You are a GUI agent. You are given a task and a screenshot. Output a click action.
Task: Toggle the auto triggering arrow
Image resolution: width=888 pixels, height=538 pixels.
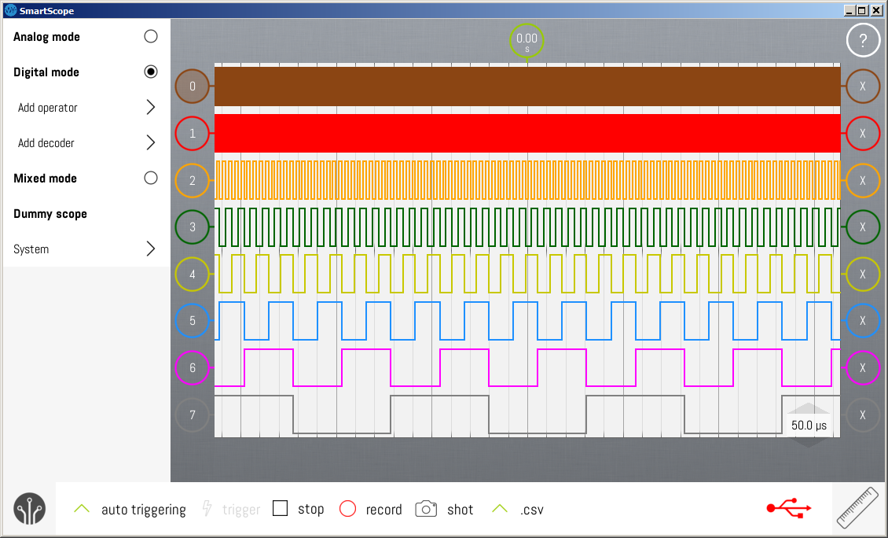(82, 508)
